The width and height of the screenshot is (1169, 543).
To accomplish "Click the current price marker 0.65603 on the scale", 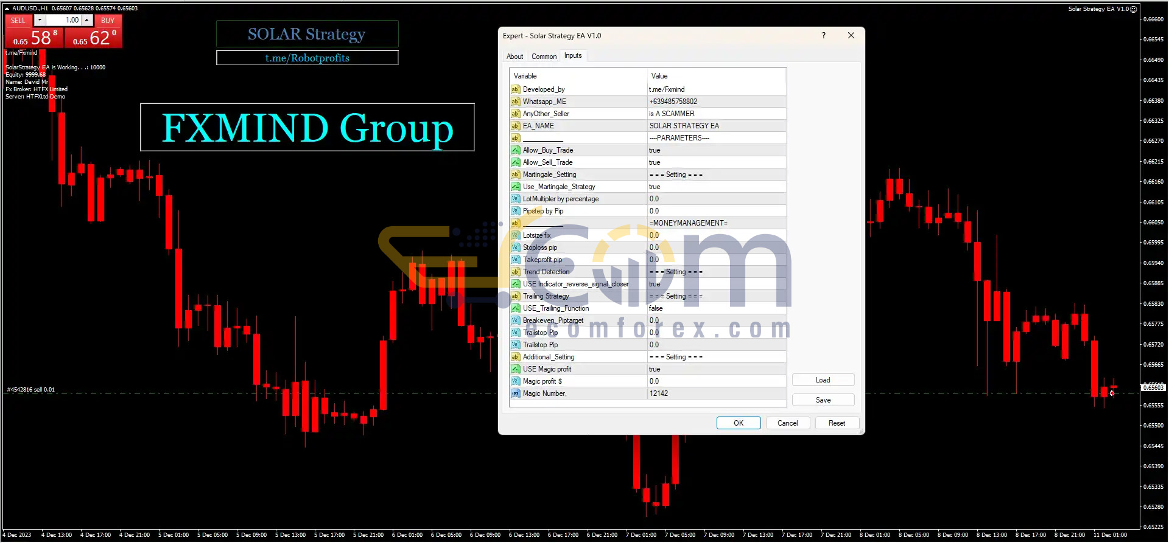I will [x=1153, y=387].
